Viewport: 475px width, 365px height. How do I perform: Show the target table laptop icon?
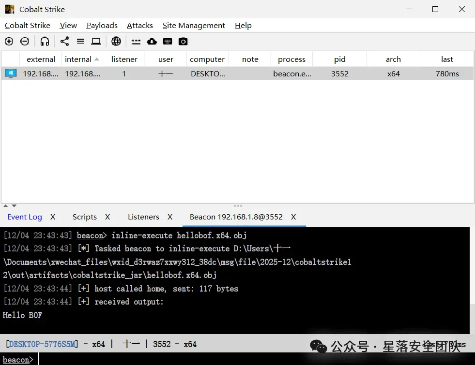tap(96, 42)
